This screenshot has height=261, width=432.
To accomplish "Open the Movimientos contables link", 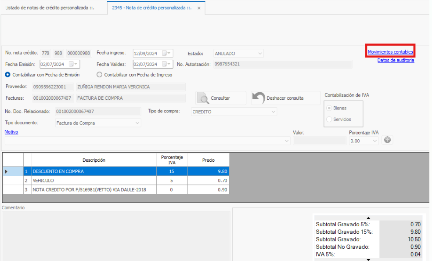I will 390,52.
